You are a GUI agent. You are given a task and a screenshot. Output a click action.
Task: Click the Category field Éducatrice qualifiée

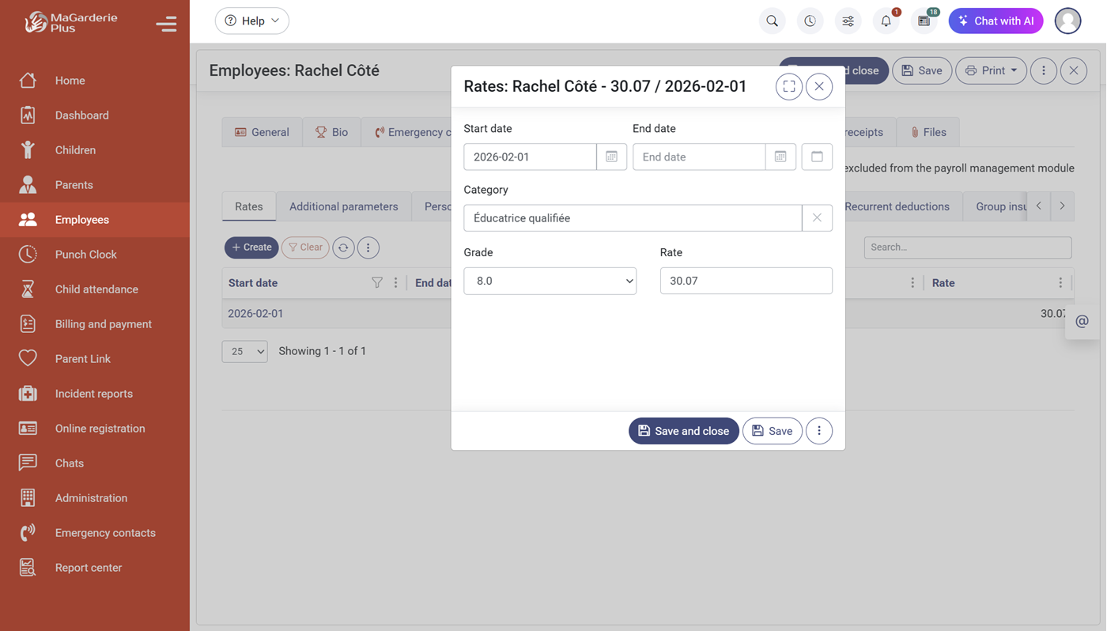coord(633,218)
